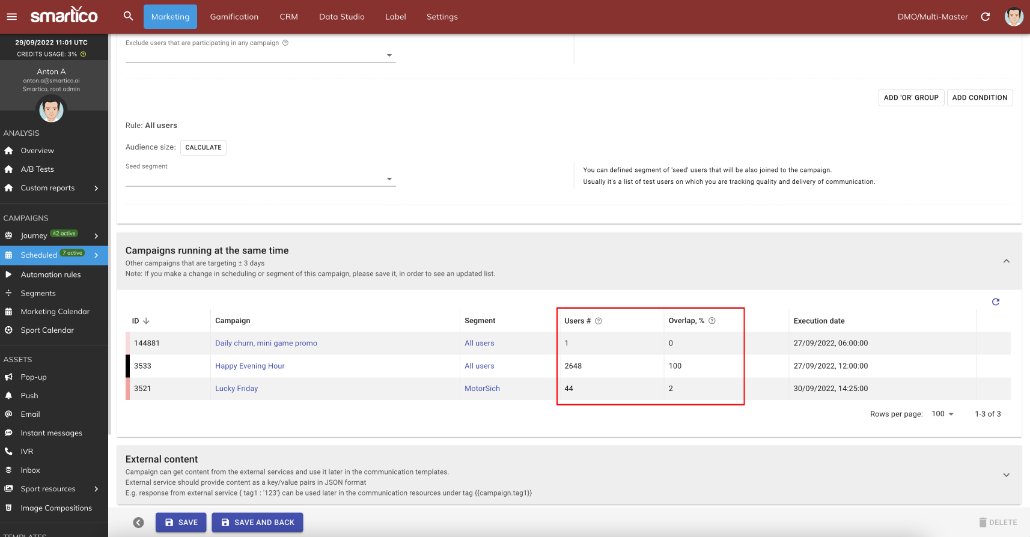Collapse Campaigns running at same time section

click(1006, 261)
